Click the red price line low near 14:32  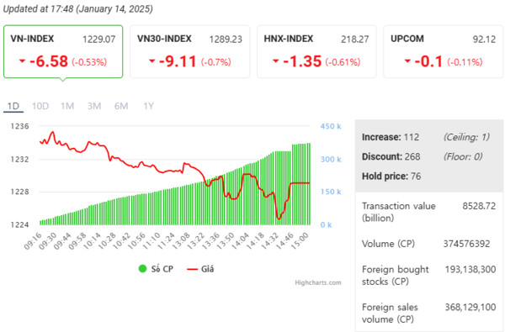click(x=279, y=219)
